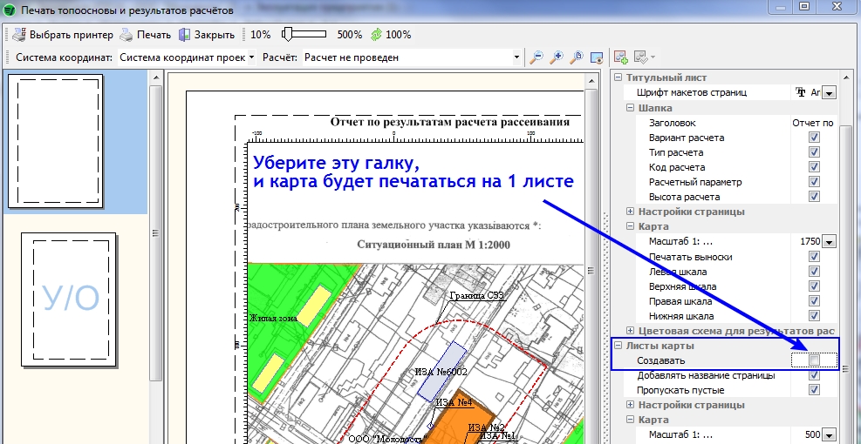This screenshot has width=861, height=444.
Task: Expand the Цветовая схема для результатов section
Action: point(631,331)
